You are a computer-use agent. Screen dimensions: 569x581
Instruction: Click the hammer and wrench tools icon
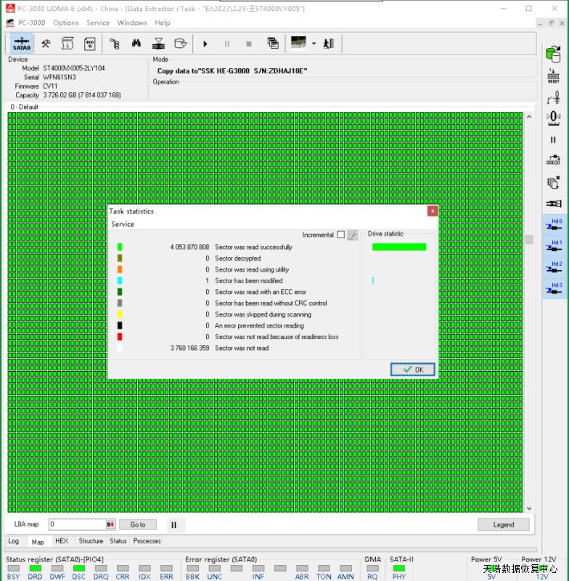click(46, 44)
